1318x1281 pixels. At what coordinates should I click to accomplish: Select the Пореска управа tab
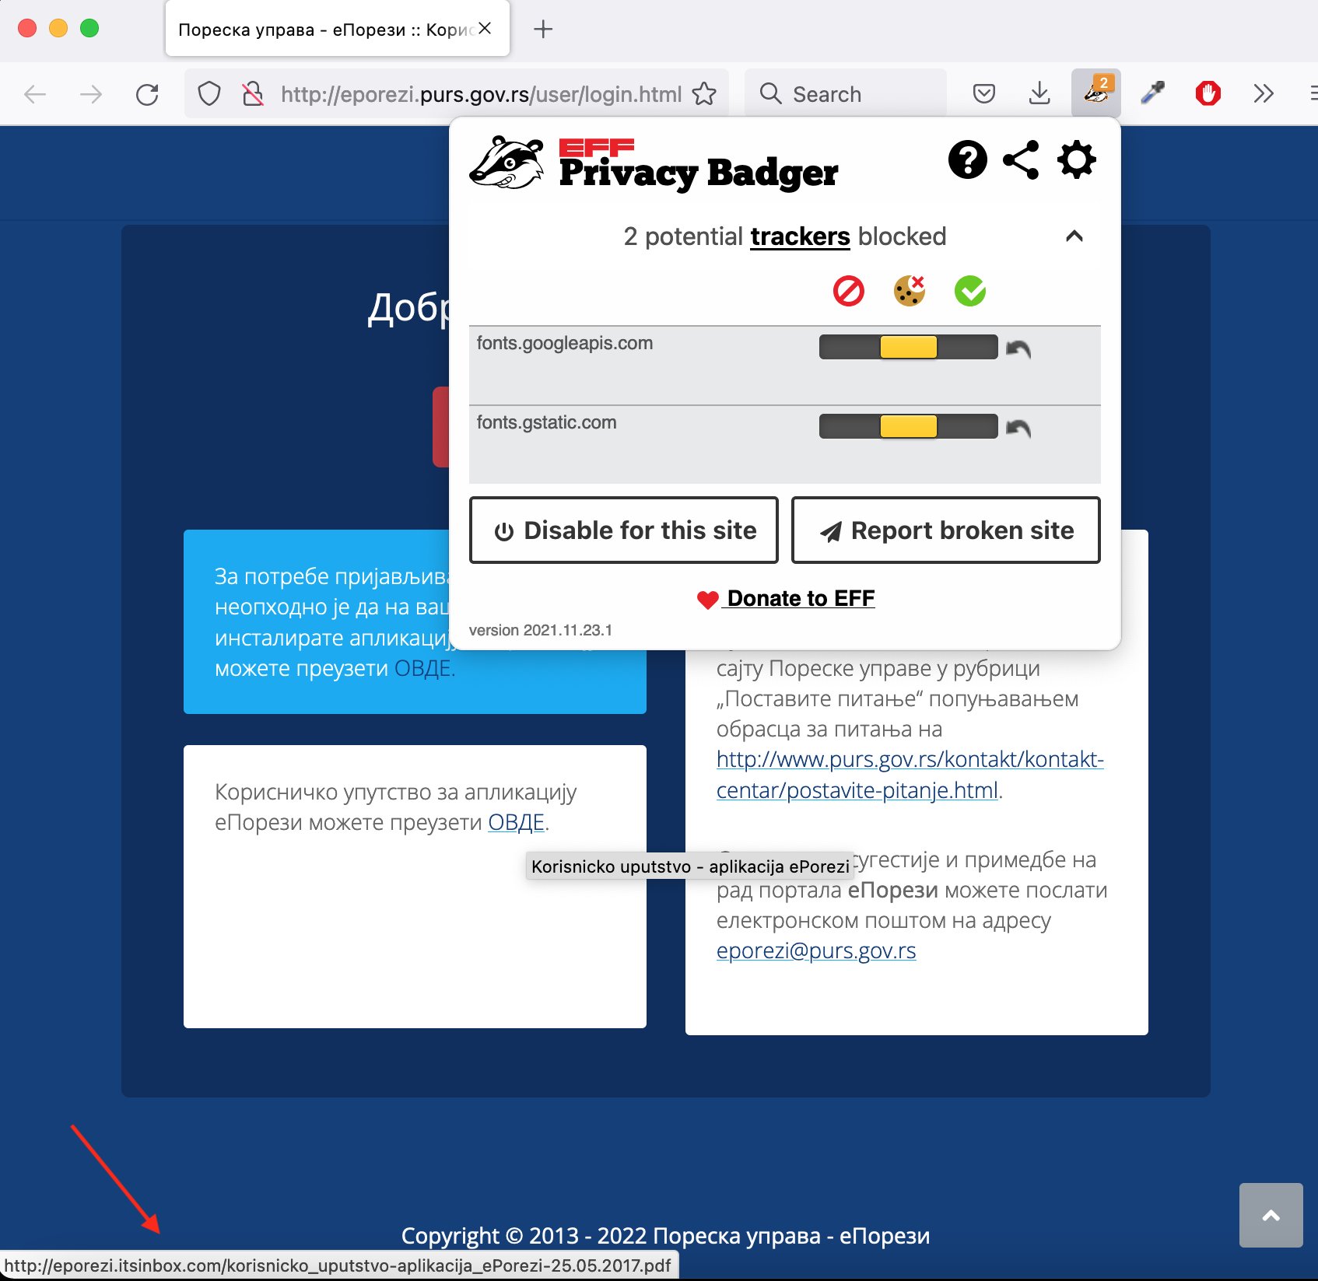coord(337,29)
